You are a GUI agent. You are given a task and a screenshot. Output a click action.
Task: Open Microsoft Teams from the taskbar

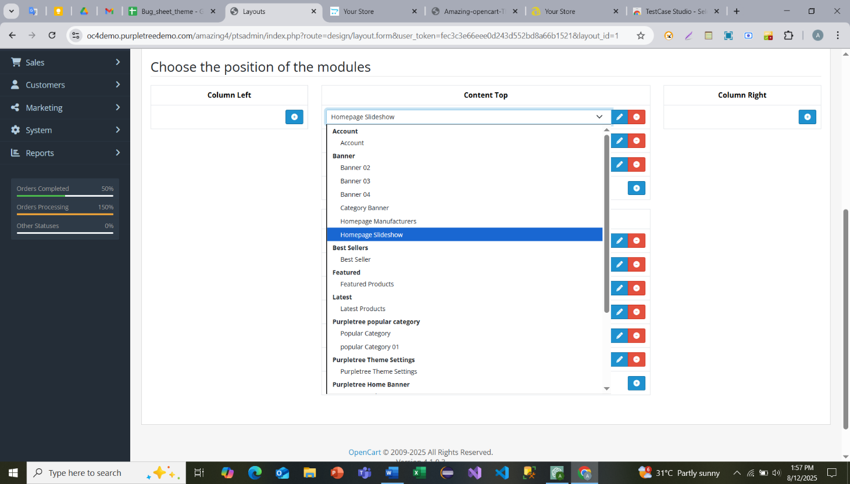tap(365, 472)
